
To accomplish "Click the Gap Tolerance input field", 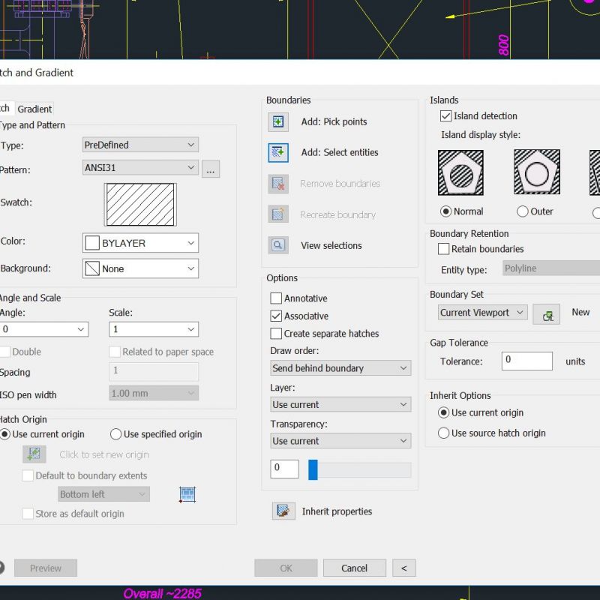I will 526,361.
